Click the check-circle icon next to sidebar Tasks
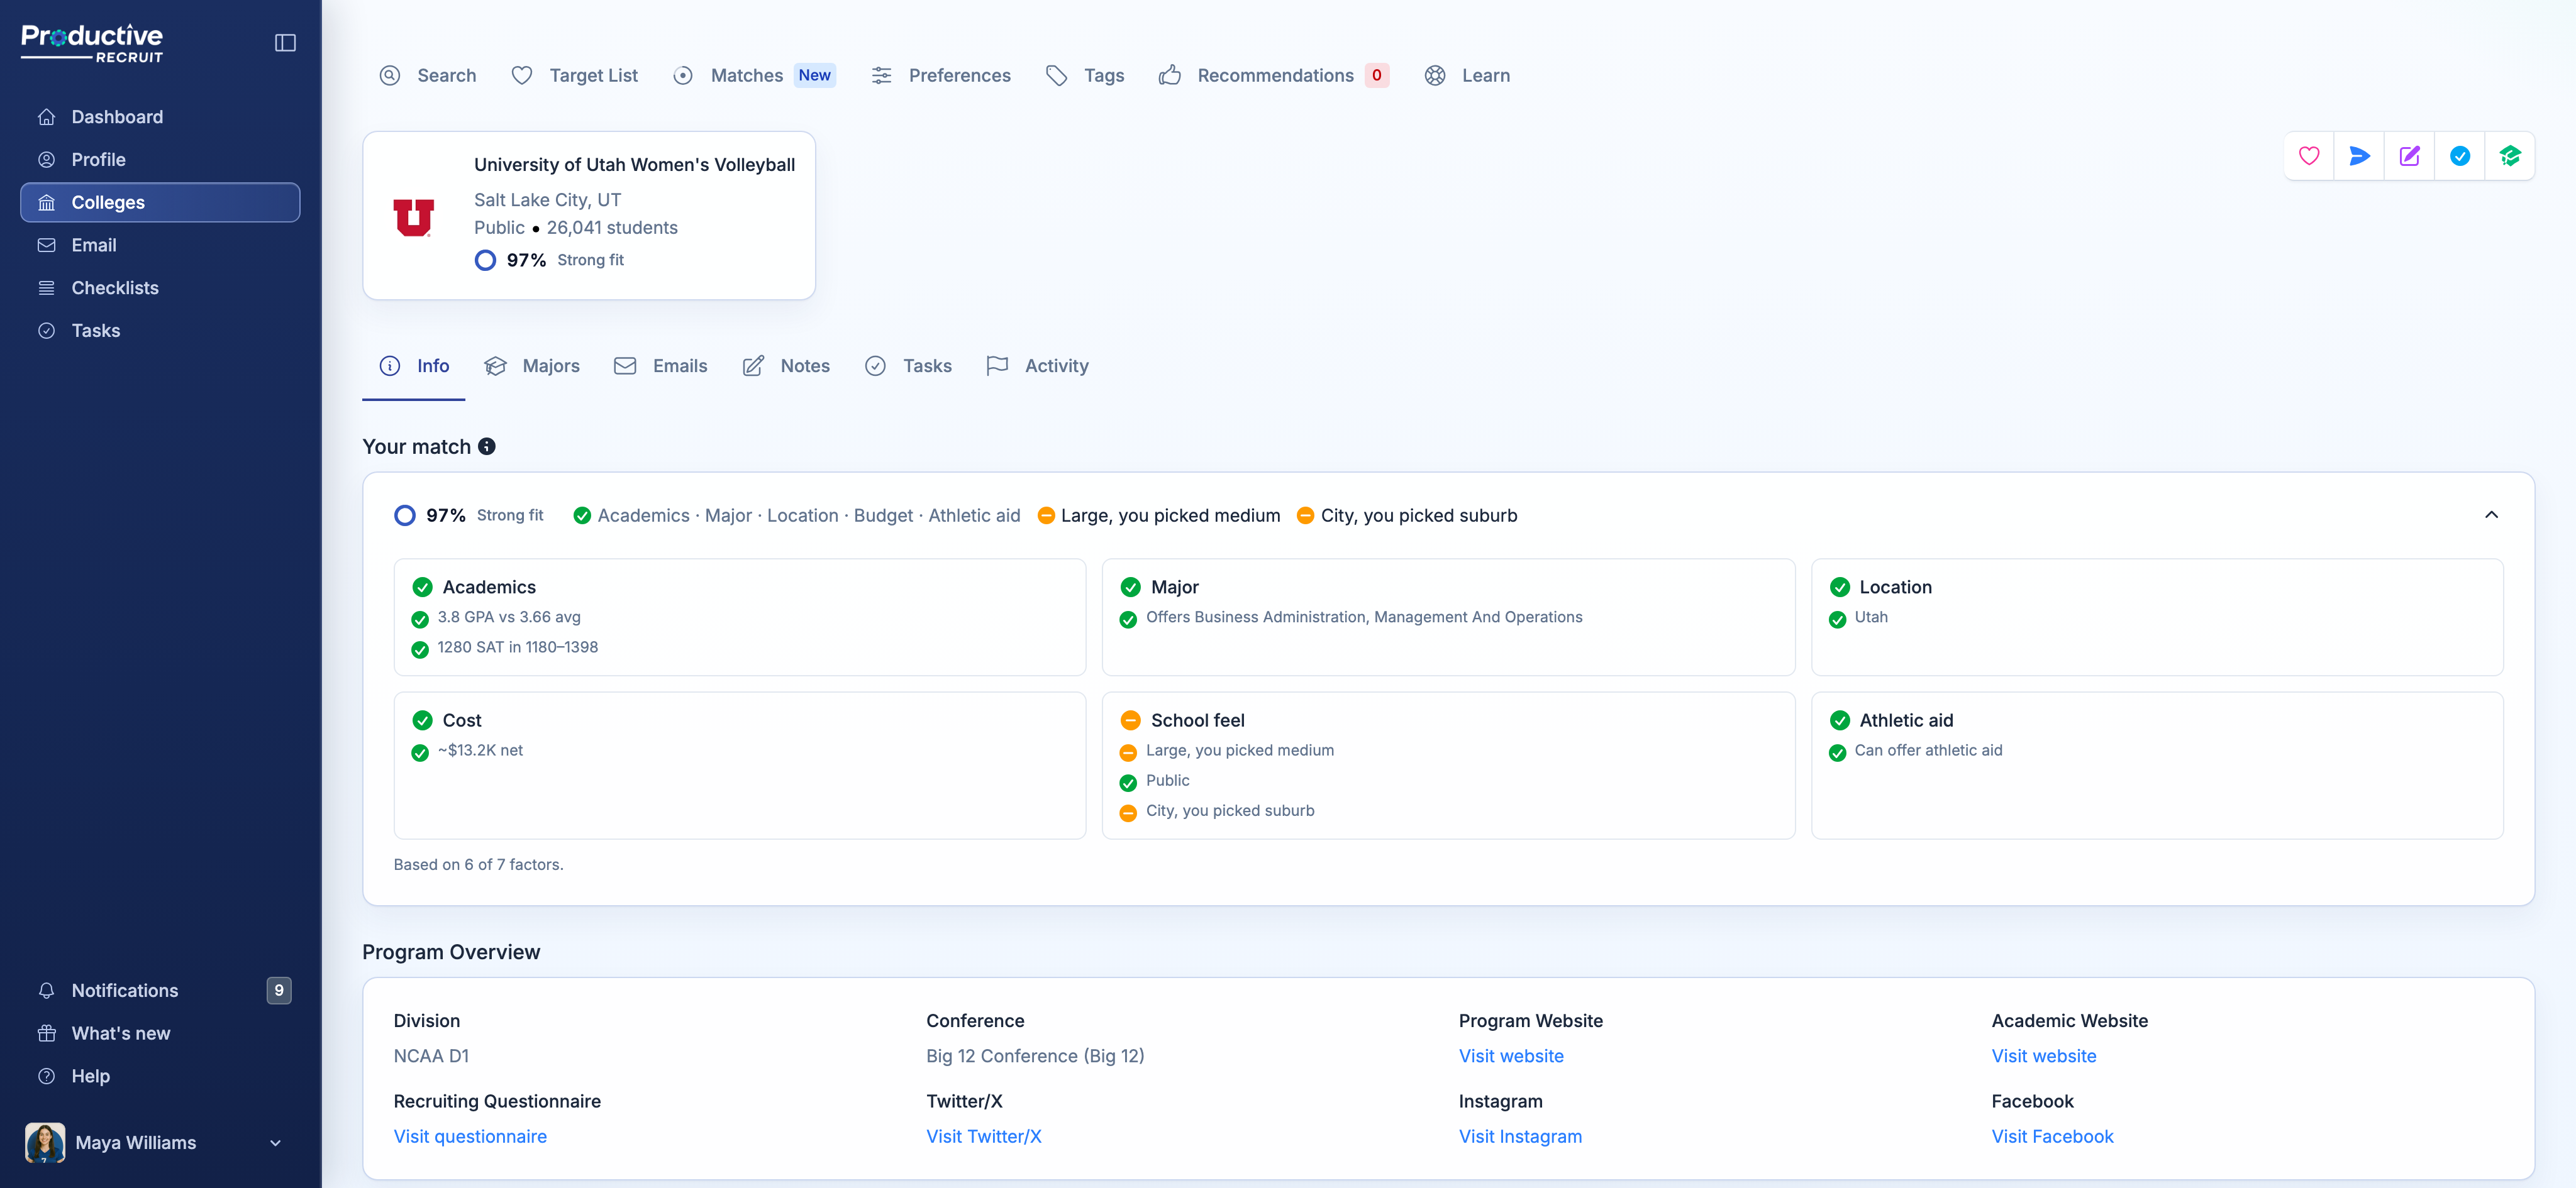The image size is (2576, 1188). coord(46,331)
